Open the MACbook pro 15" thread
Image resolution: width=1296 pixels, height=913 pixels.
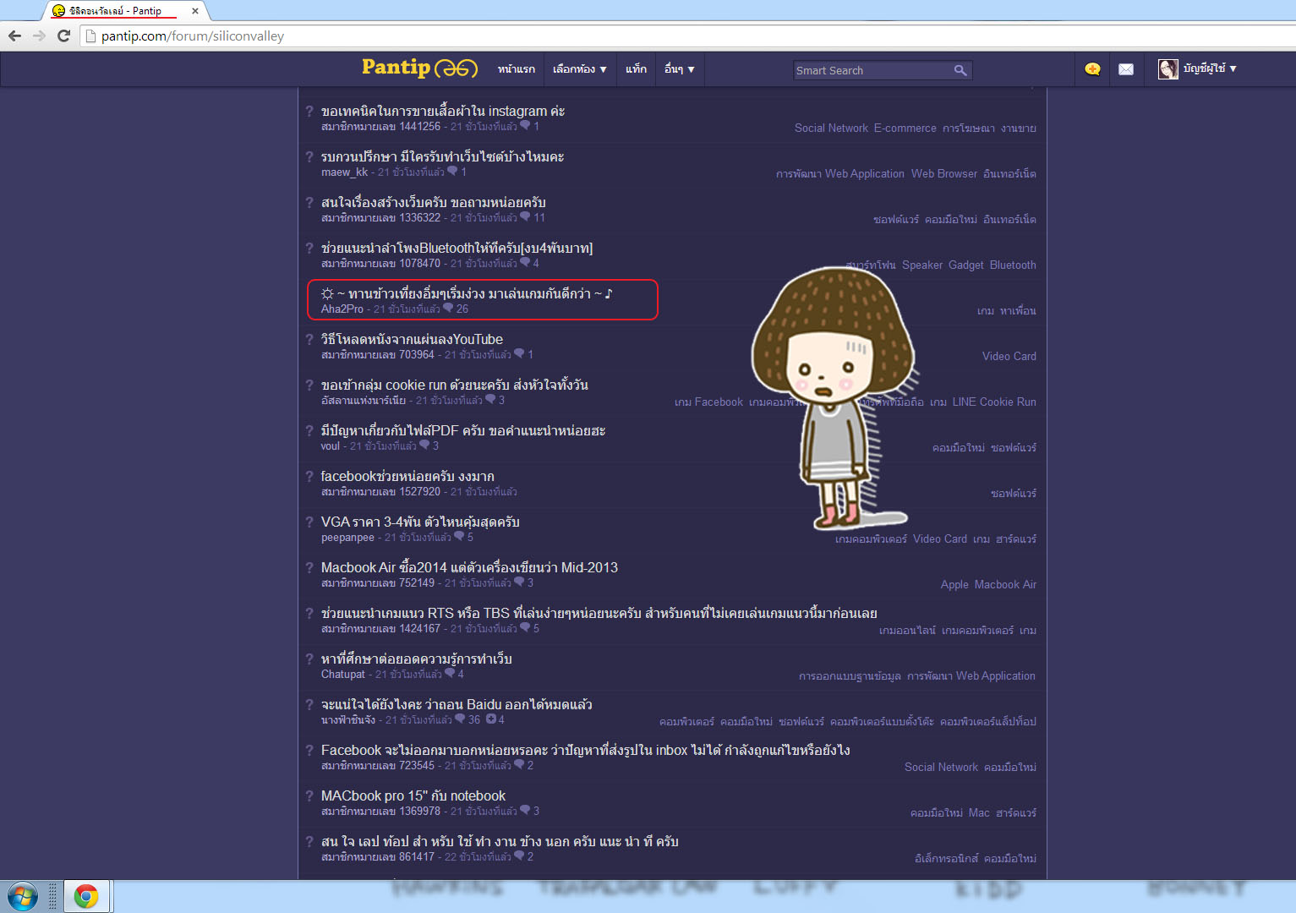(413, 795)
